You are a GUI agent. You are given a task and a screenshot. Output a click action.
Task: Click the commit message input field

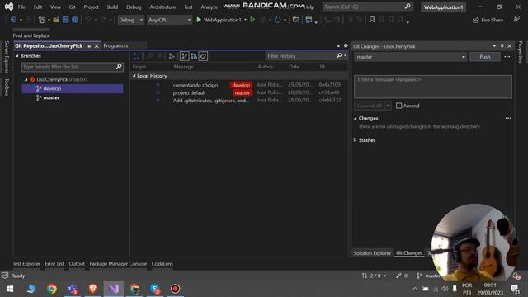coord(433,87)
